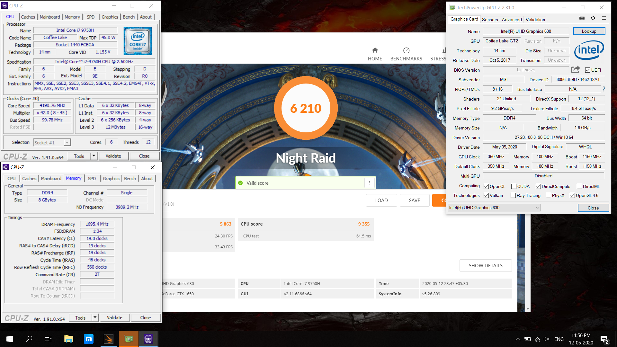Click Close button in GPU-Z

(593, 208)
